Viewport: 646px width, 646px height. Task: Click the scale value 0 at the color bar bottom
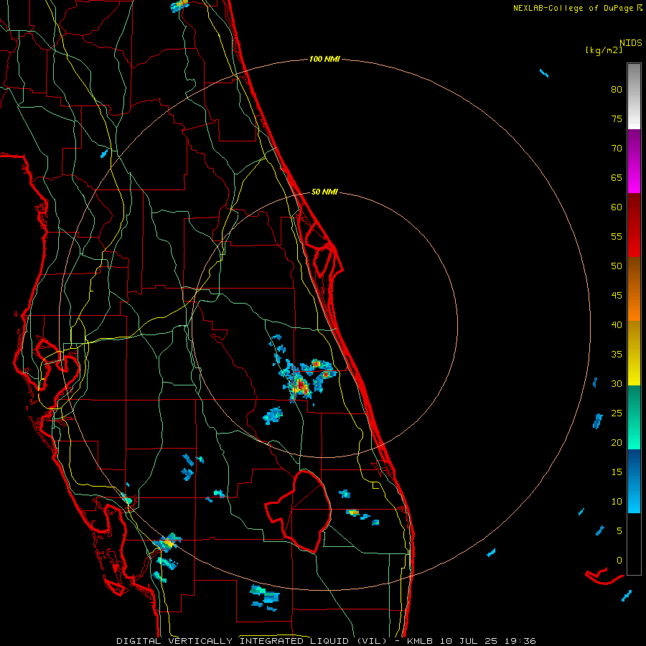pos(619,561)
